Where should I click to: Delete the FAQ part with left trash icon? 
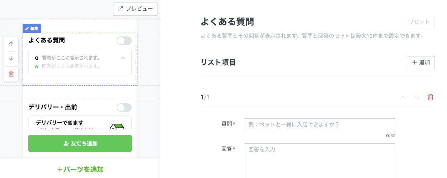(11, 74)
